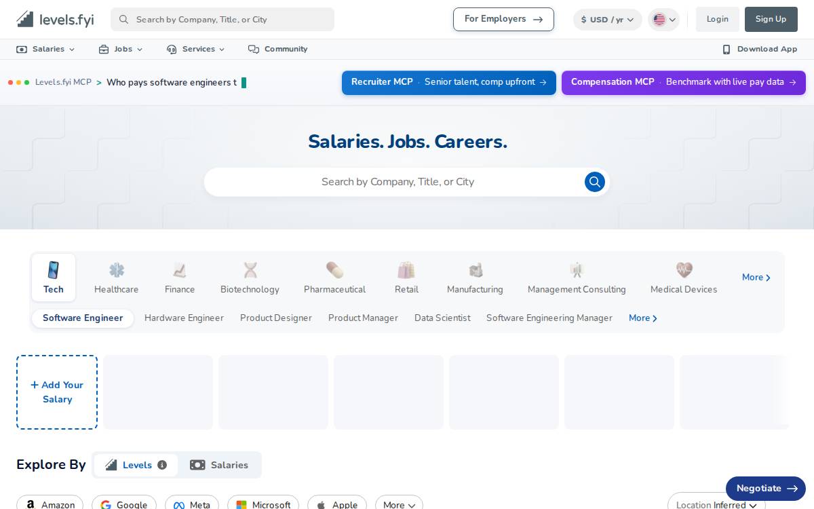Click the Login button
This screenshot has height=509, width=814.
click(x=717, y=19)
